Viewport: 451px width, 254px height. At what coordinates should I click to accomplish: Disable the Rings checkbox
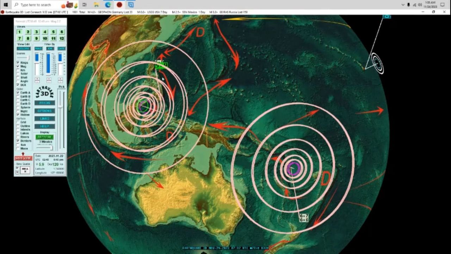18,62
